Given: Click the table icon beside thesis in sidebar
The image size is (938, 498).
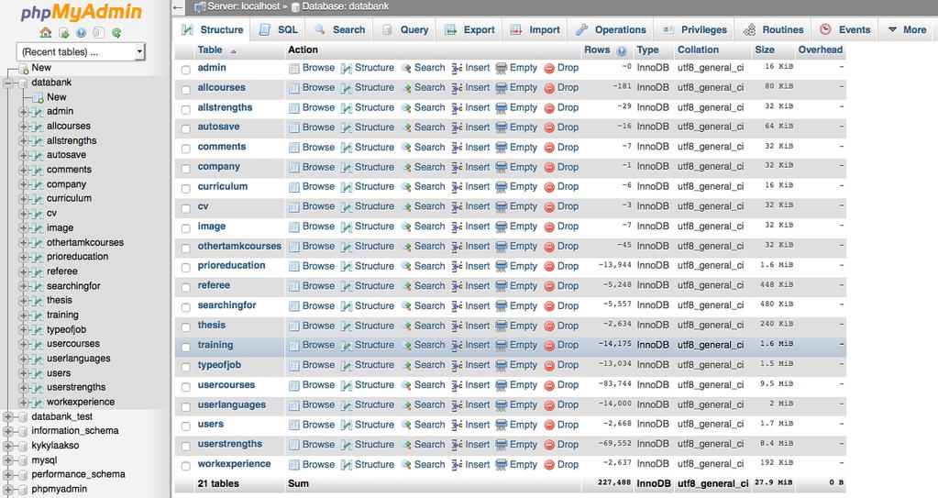Looking at the screenshot, I should pos(39,301).
